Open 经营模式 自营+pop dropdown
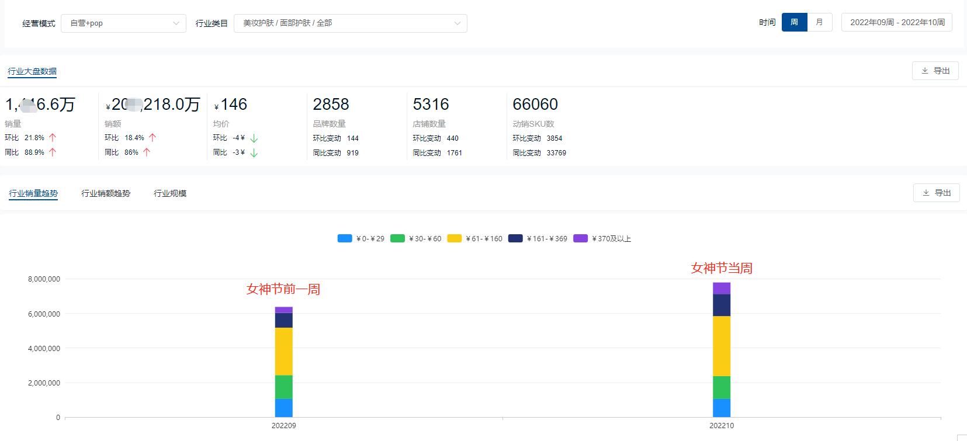This screenshot has width=967, height=441. point(123,23)
